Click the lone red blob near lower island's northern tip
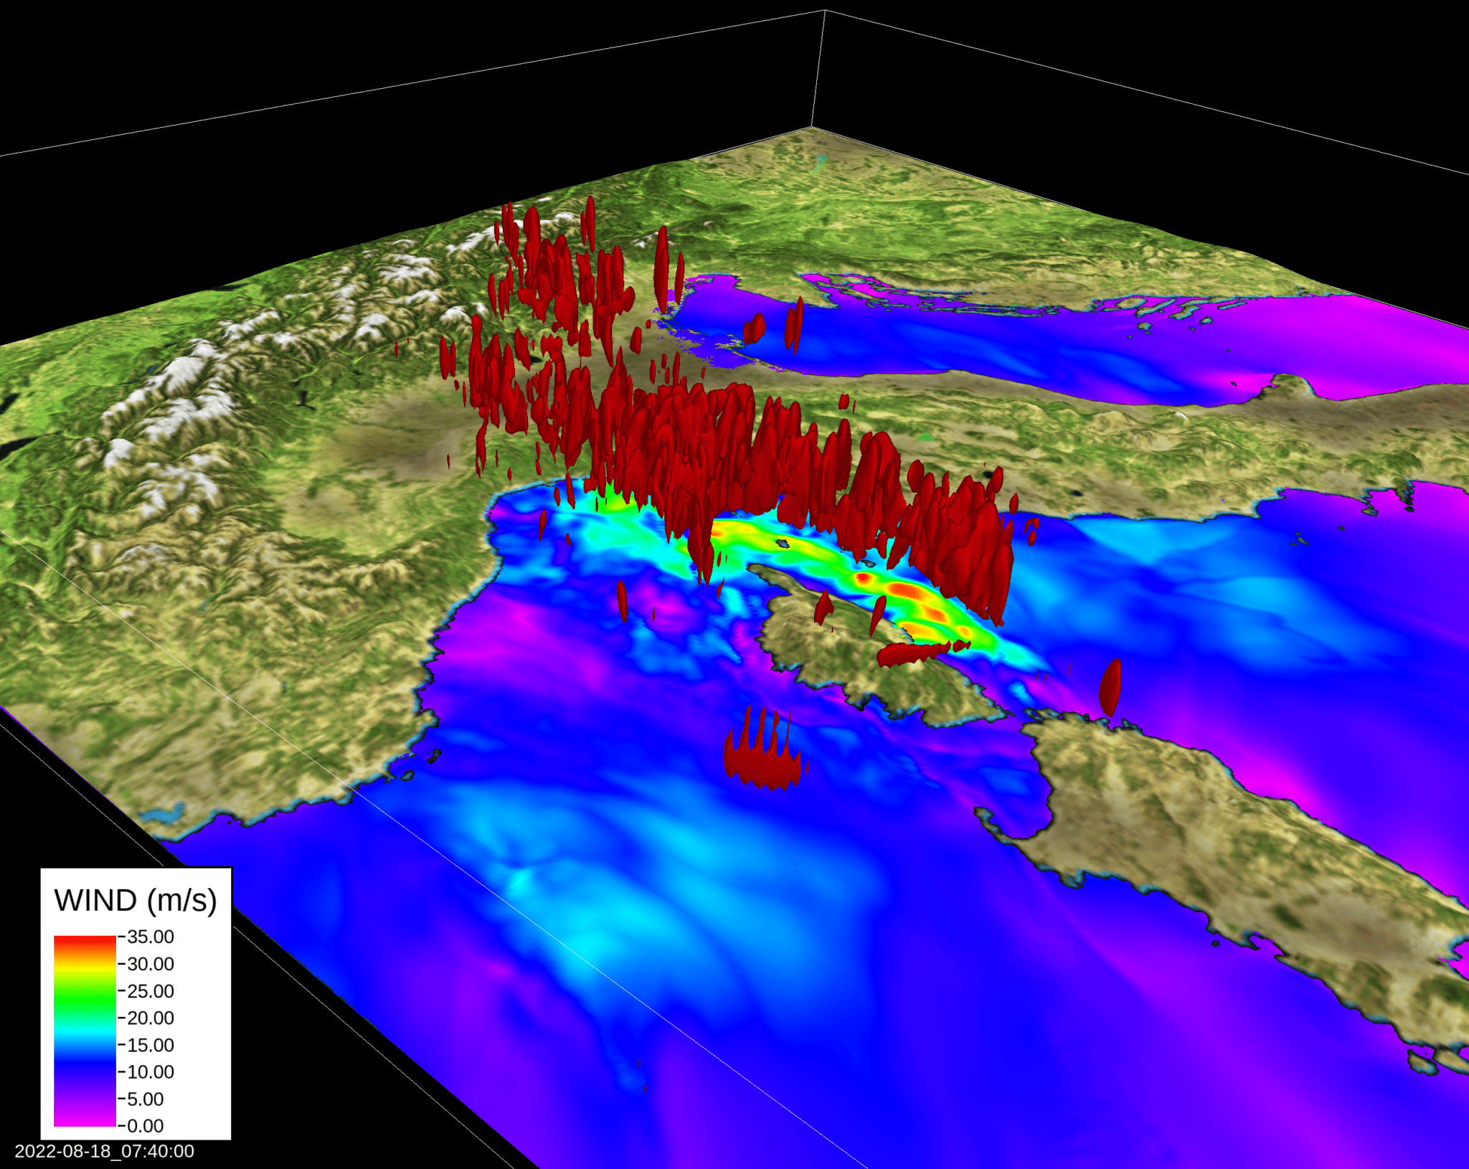This screenshot has width=1469, height=1169. click(x=1110, y=687)
